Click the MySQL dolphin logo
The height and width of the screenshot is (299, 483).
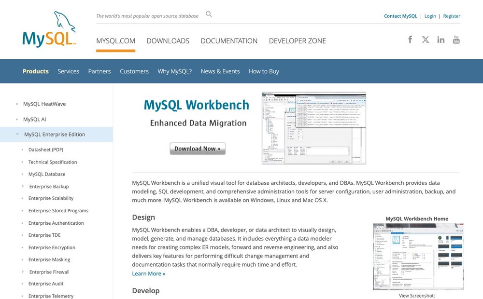pyautogui.click(x=49, y=29)
